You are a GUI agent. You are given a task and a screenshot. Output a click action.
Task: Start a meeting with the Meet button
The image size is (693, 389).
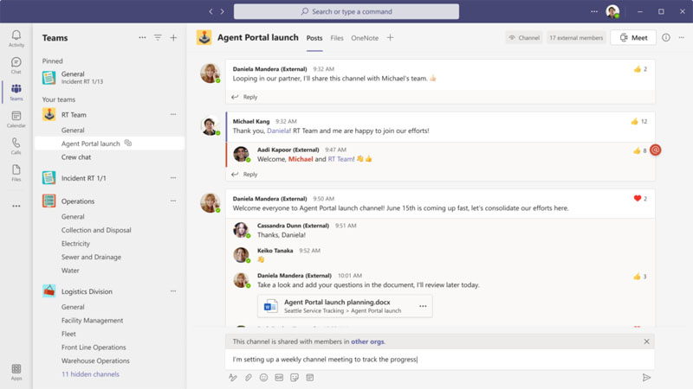(x=632, y=38)
